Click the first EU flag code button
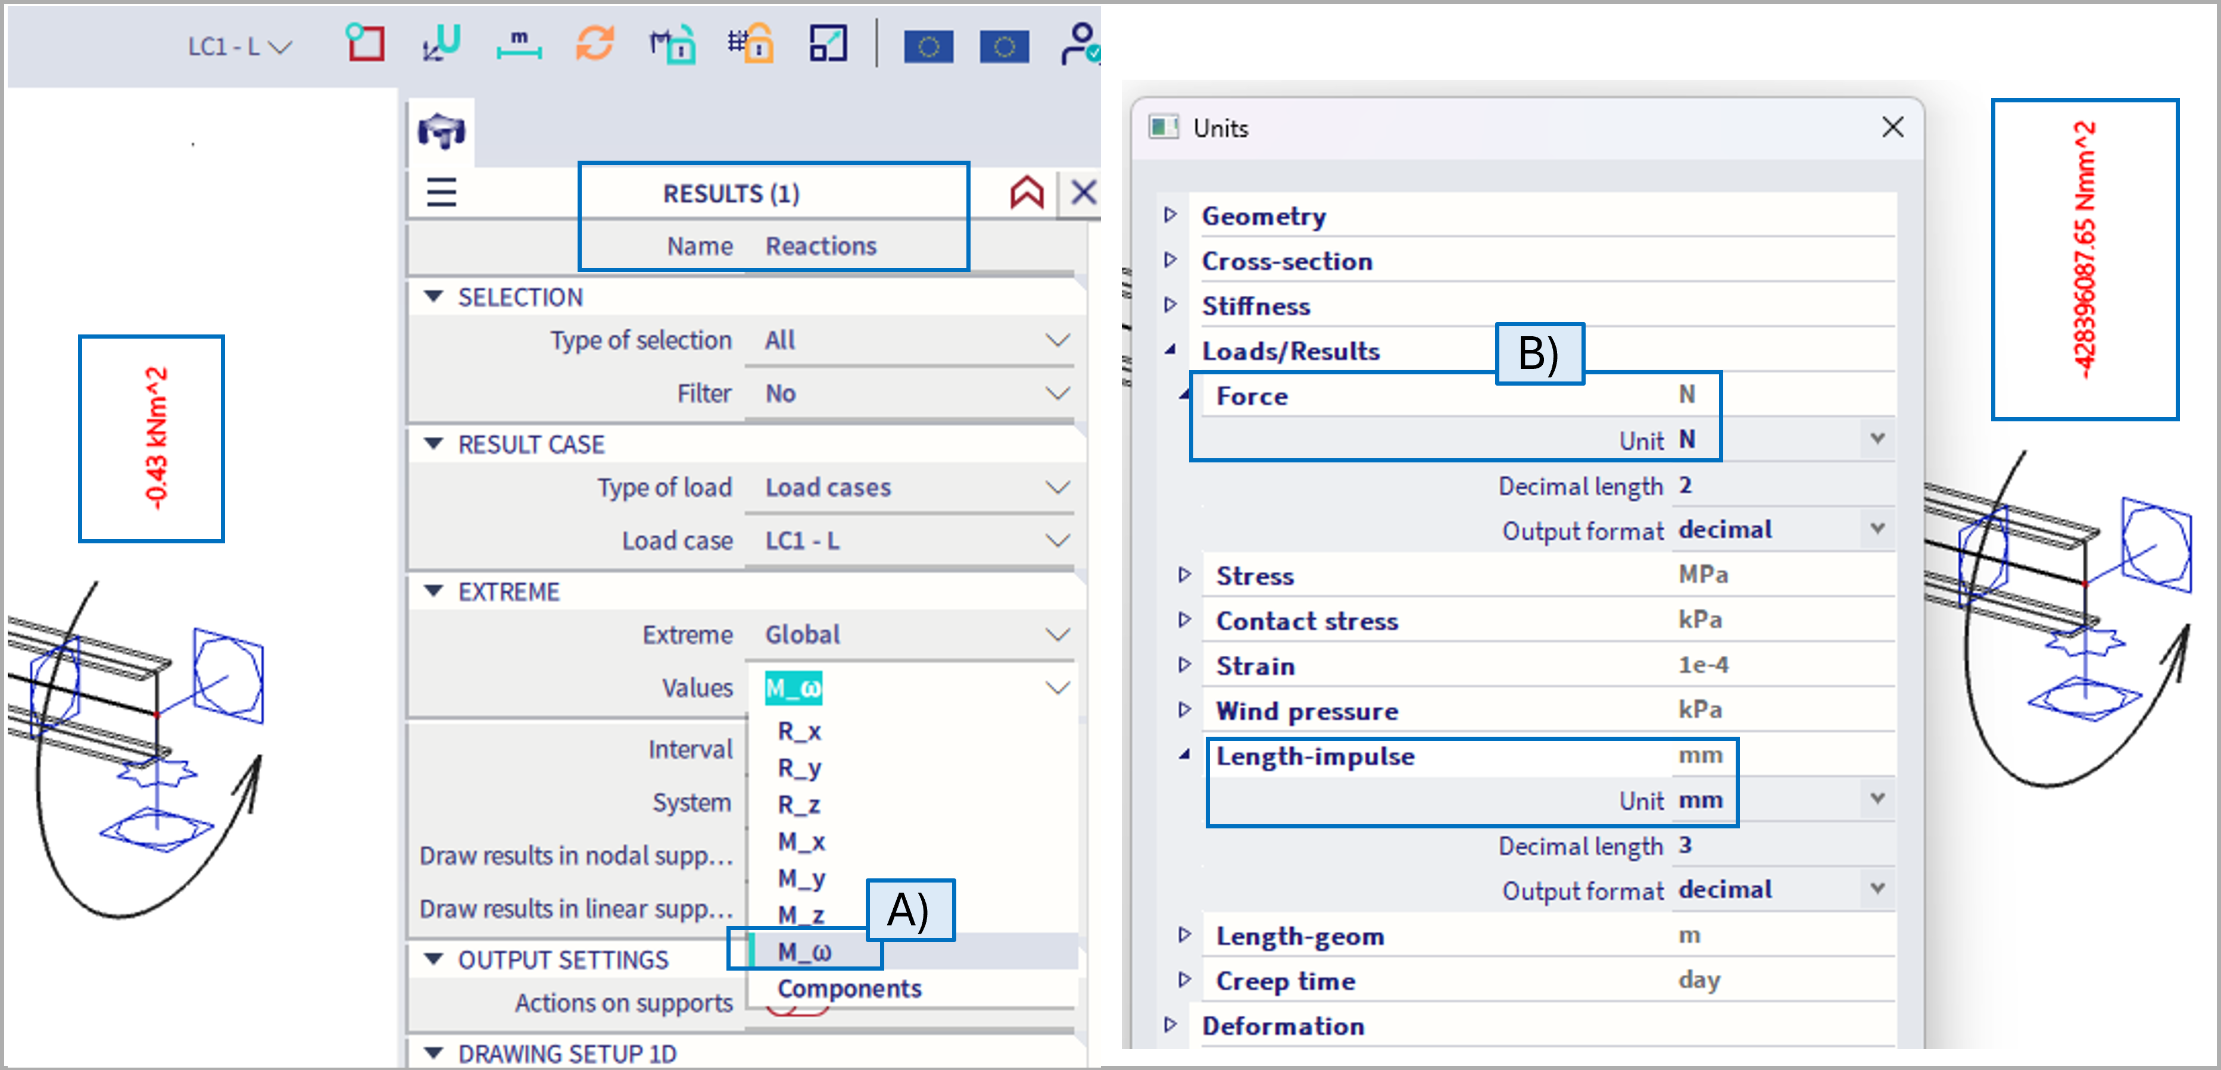This screenshot has height=1070, width=2221. pos(928,46)
